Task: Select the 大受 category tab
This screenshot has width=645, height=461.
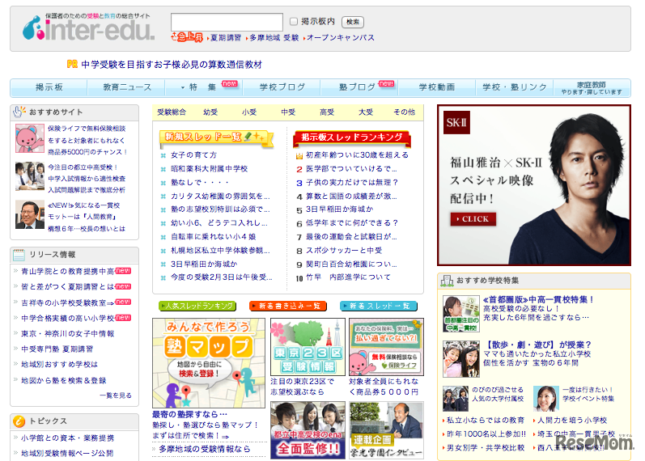Action: (x=366, y=112)
